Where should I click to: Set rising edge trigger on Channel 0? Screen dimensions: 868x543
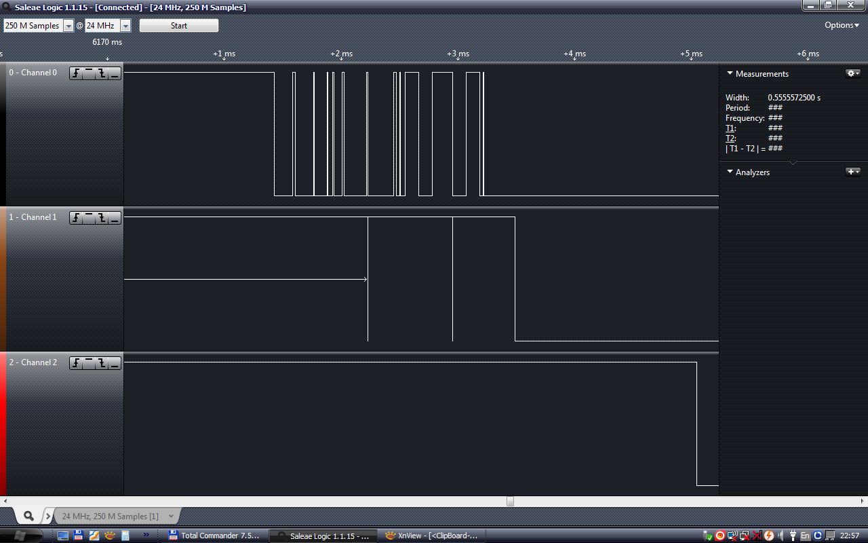pos(76,73)
